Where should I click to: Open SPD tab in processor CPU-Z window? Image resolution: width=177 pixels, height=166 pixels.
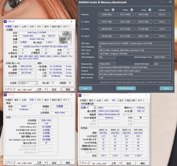[39, 27]
